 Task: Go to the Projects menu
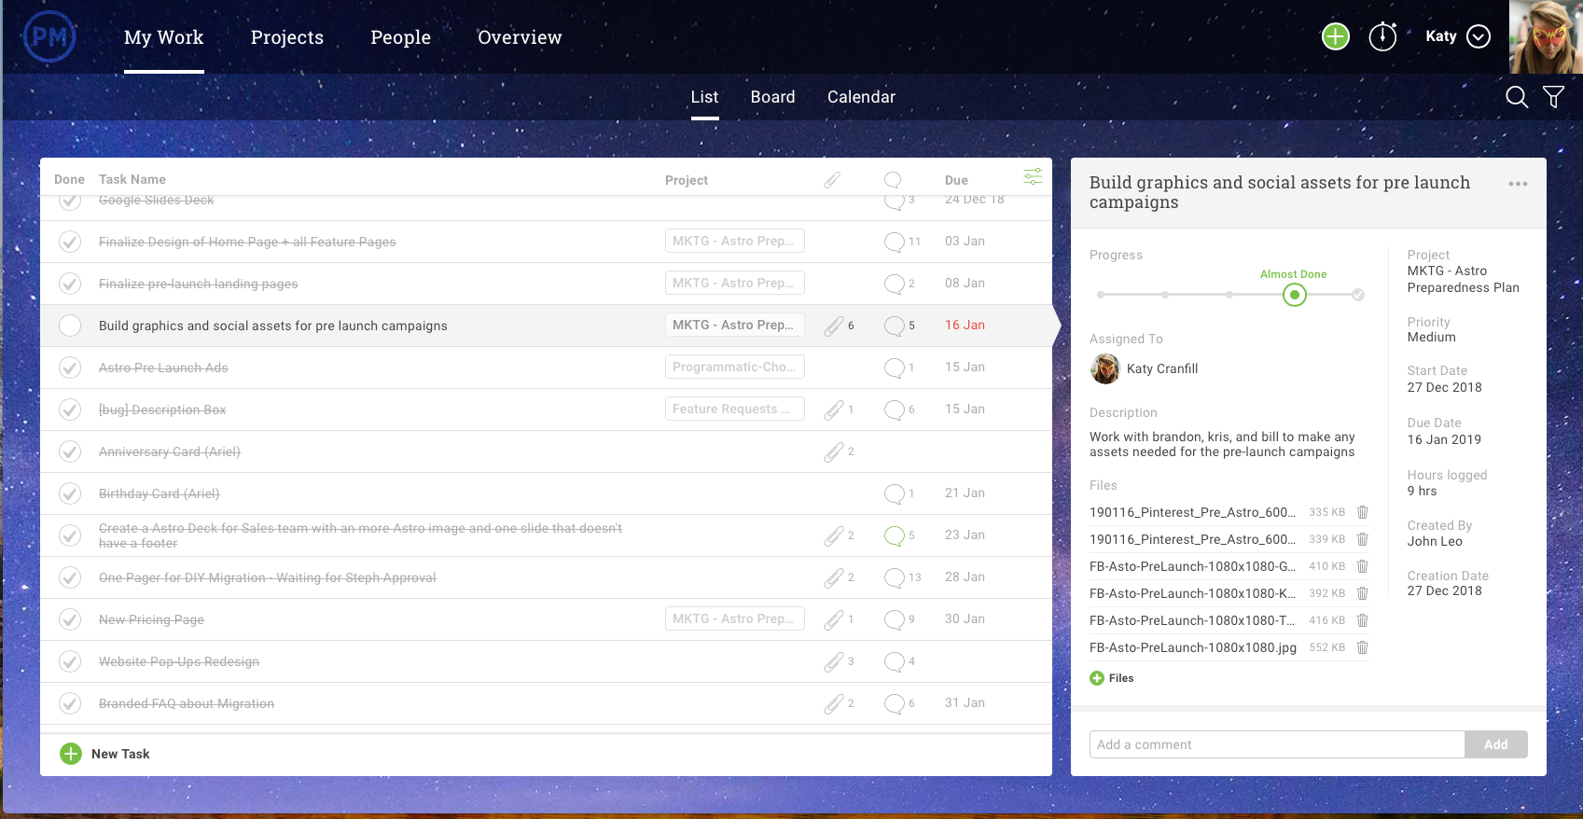(x=287, y=37)
